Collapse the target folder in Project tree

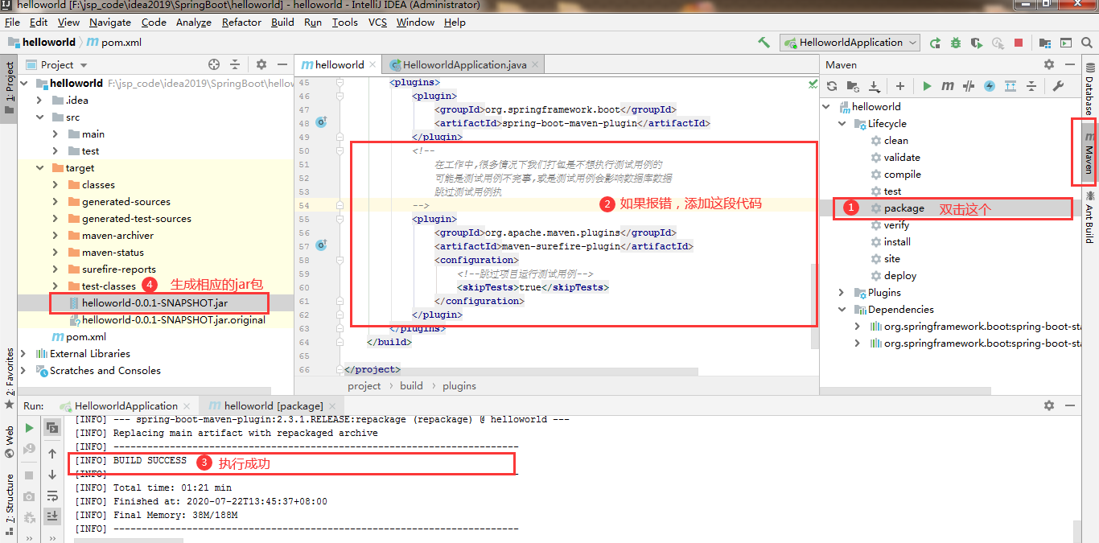[39, 168]
